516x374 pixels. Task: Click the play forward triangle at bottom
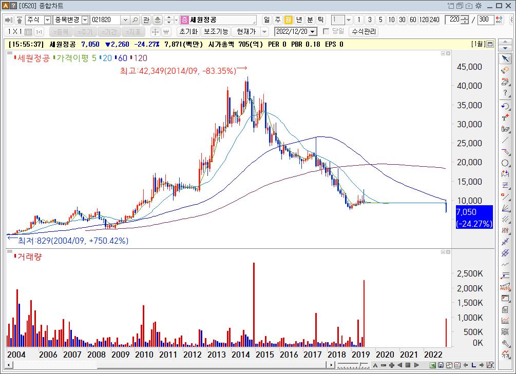pyautogui.click(x=416, y=365)
